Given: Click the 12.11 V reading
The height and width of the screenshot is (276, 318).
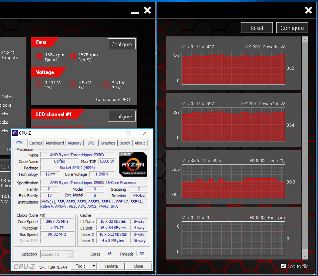Looking at the screenshot, I should pyautogui.click(x=52, y=83).
